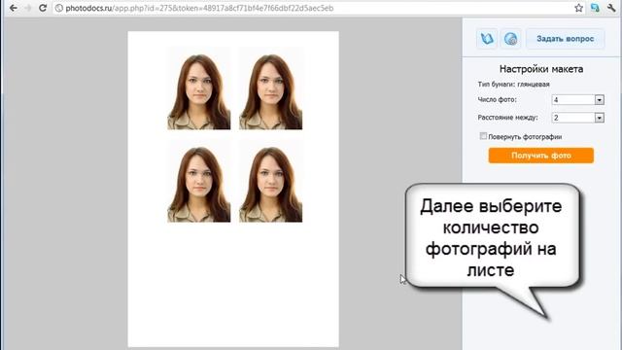The height and width of the screenshot is (350, 622).
Task: Click the Настройки макета heading
Action: coord(541,69)
